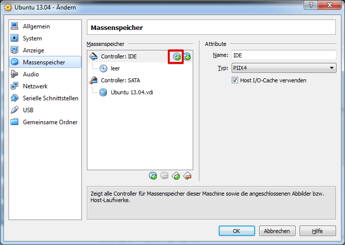Click the Anzeige display icon
This screenshot has height=245, width=345.
14,50
